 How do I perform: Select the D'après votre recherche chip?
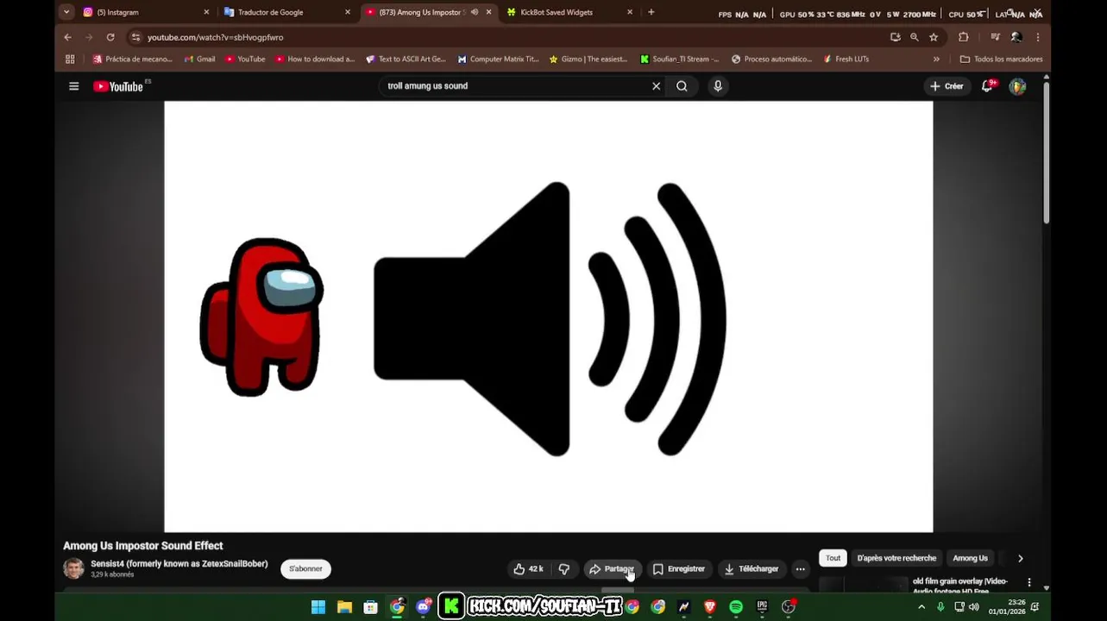[896, 558]
